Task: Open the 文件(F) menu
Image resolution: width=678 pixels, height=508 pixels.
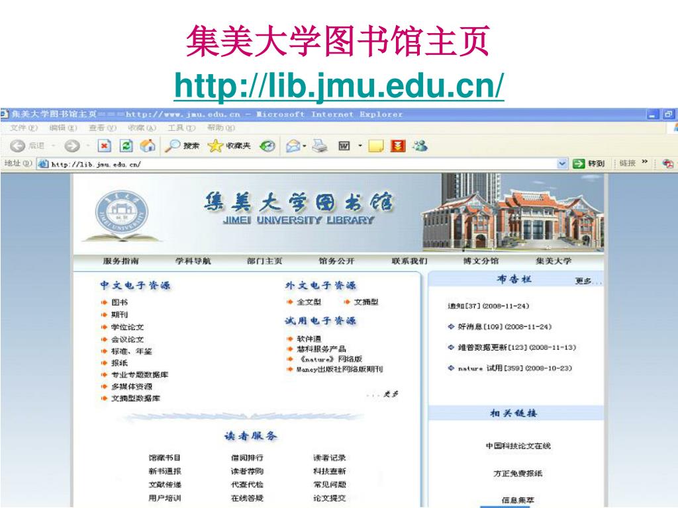Action: tap(24, 128)
